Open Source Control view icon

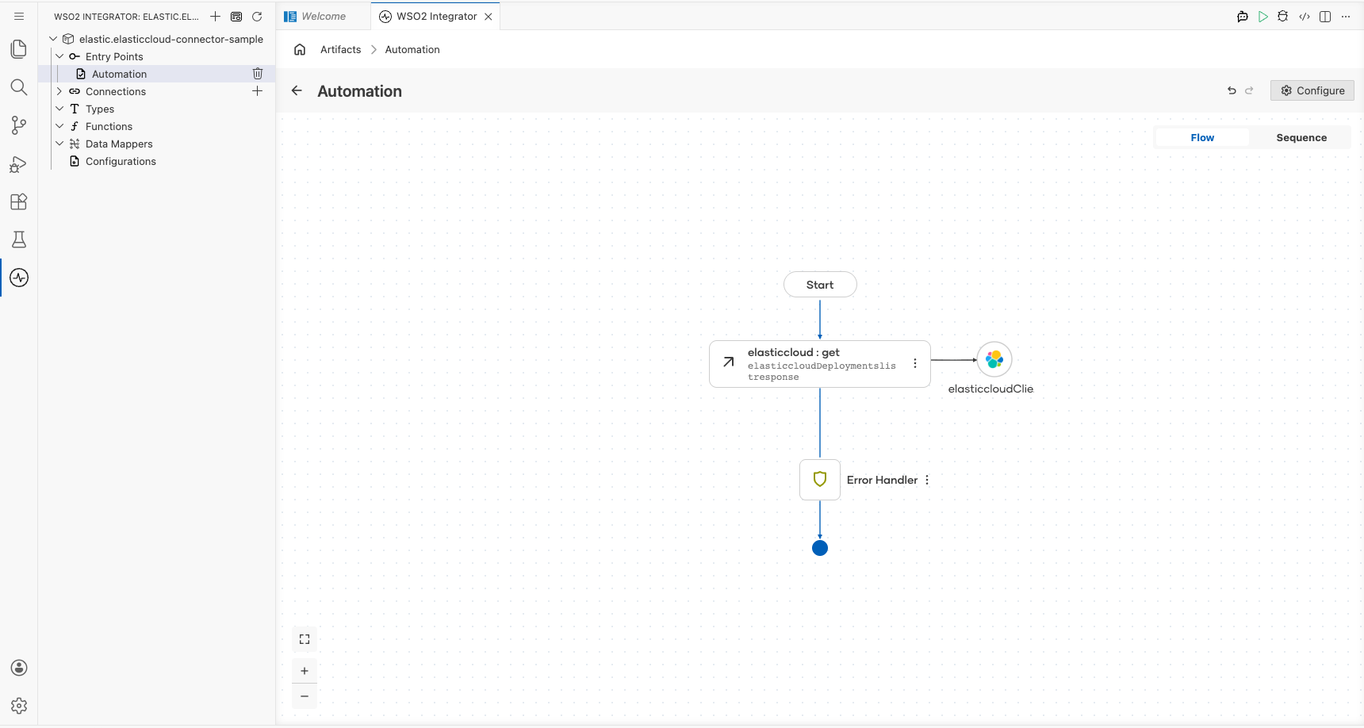tap(19, 125)
